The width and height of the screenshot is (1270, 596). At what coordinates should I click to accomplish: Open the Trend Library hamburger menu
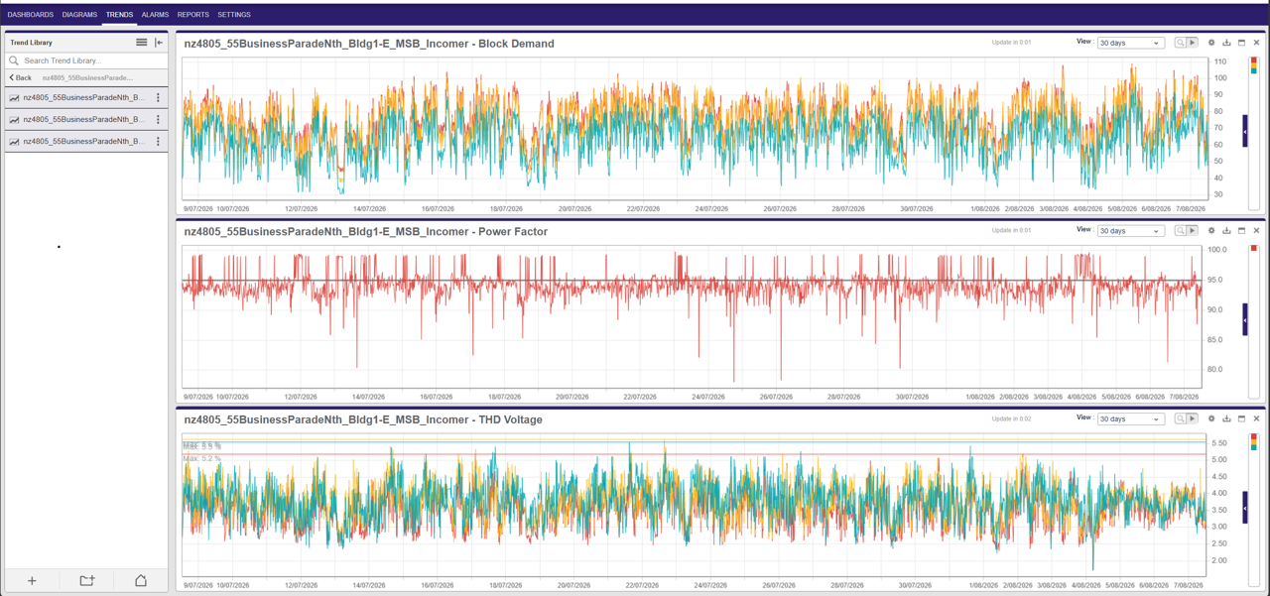tap(142, 43)
